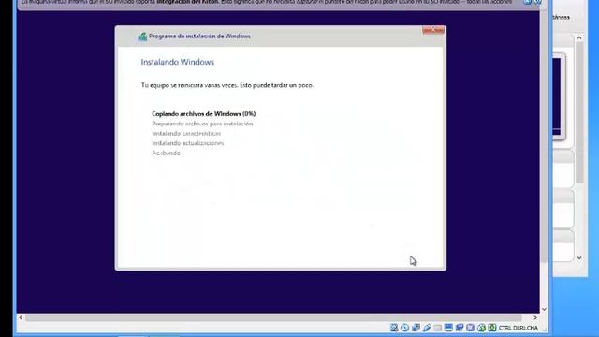The height and width of the screenshot is (337, 599).
Task: Click the 'Instalando Windows' heading
Action: (x=178, y=62)
